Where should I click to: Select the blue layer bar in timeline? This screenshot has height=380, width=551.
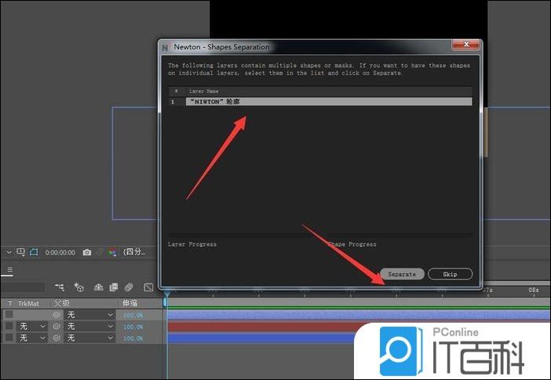tap(262, 338)
